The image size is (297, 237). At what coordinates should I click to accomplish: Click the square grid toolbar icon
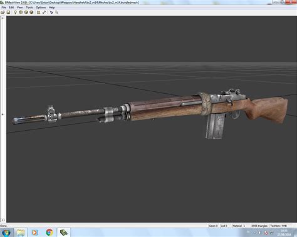pos(38,13)
